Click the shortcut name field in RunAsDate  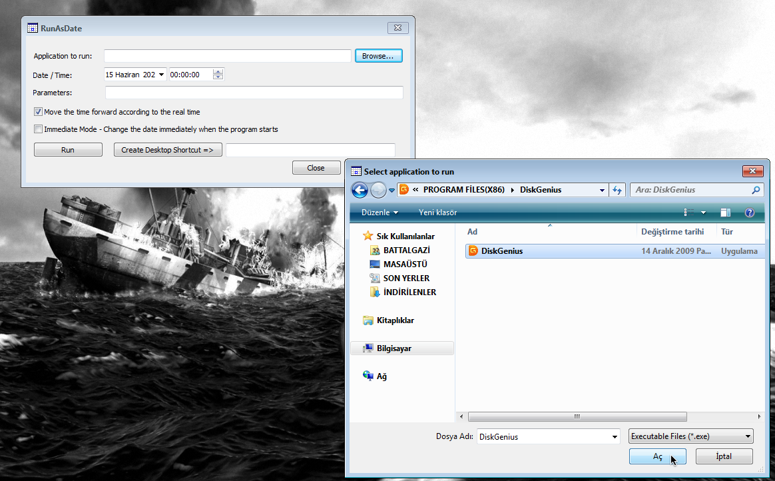(x=310, y=150)
